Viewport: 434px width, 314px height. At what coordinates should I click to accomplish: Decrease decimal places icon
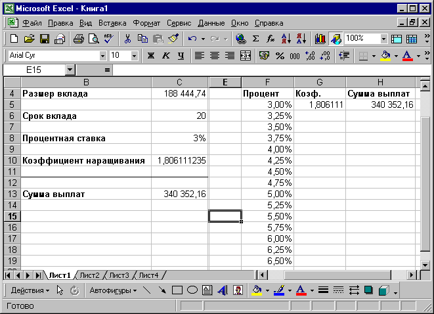324,56
